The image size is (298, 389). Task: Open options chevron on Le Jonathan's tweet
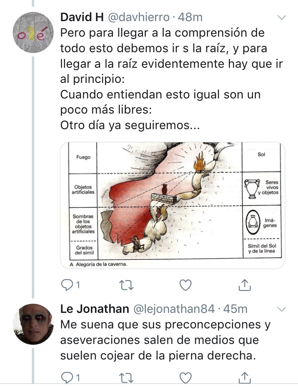[282, 309]
